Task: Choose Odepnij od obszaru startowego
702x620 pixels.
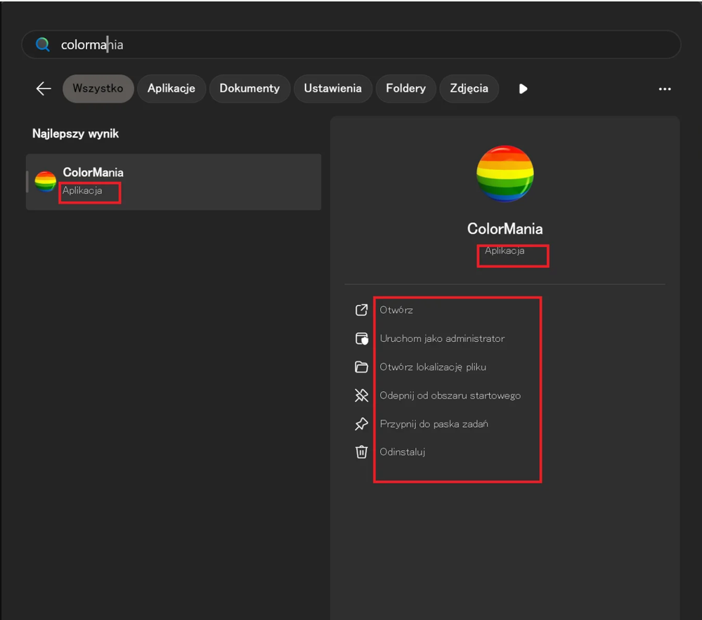Action: (450, 395)
